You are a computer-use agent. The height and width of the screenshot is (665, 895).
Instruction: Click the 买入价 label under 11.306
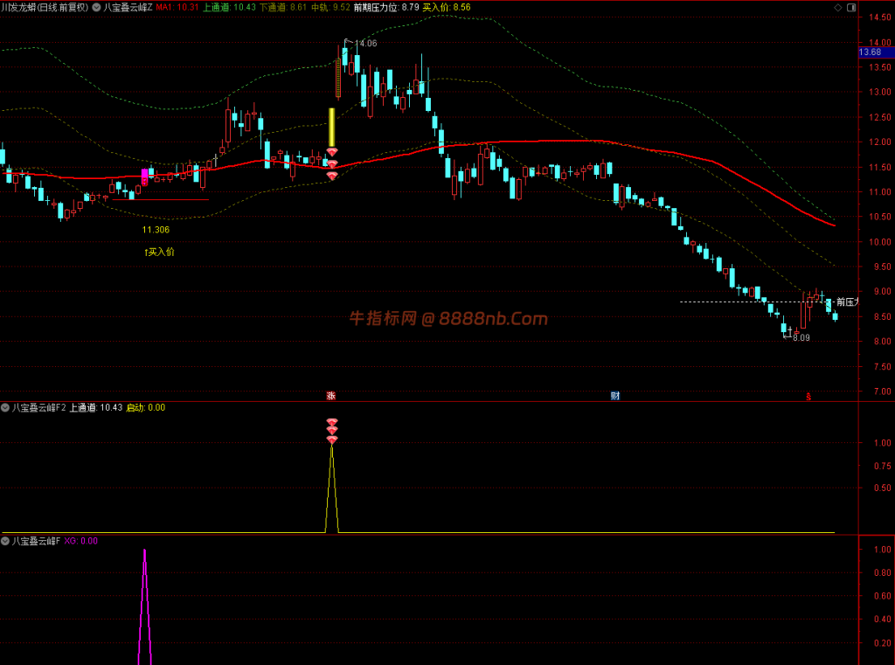pos(159,252)
